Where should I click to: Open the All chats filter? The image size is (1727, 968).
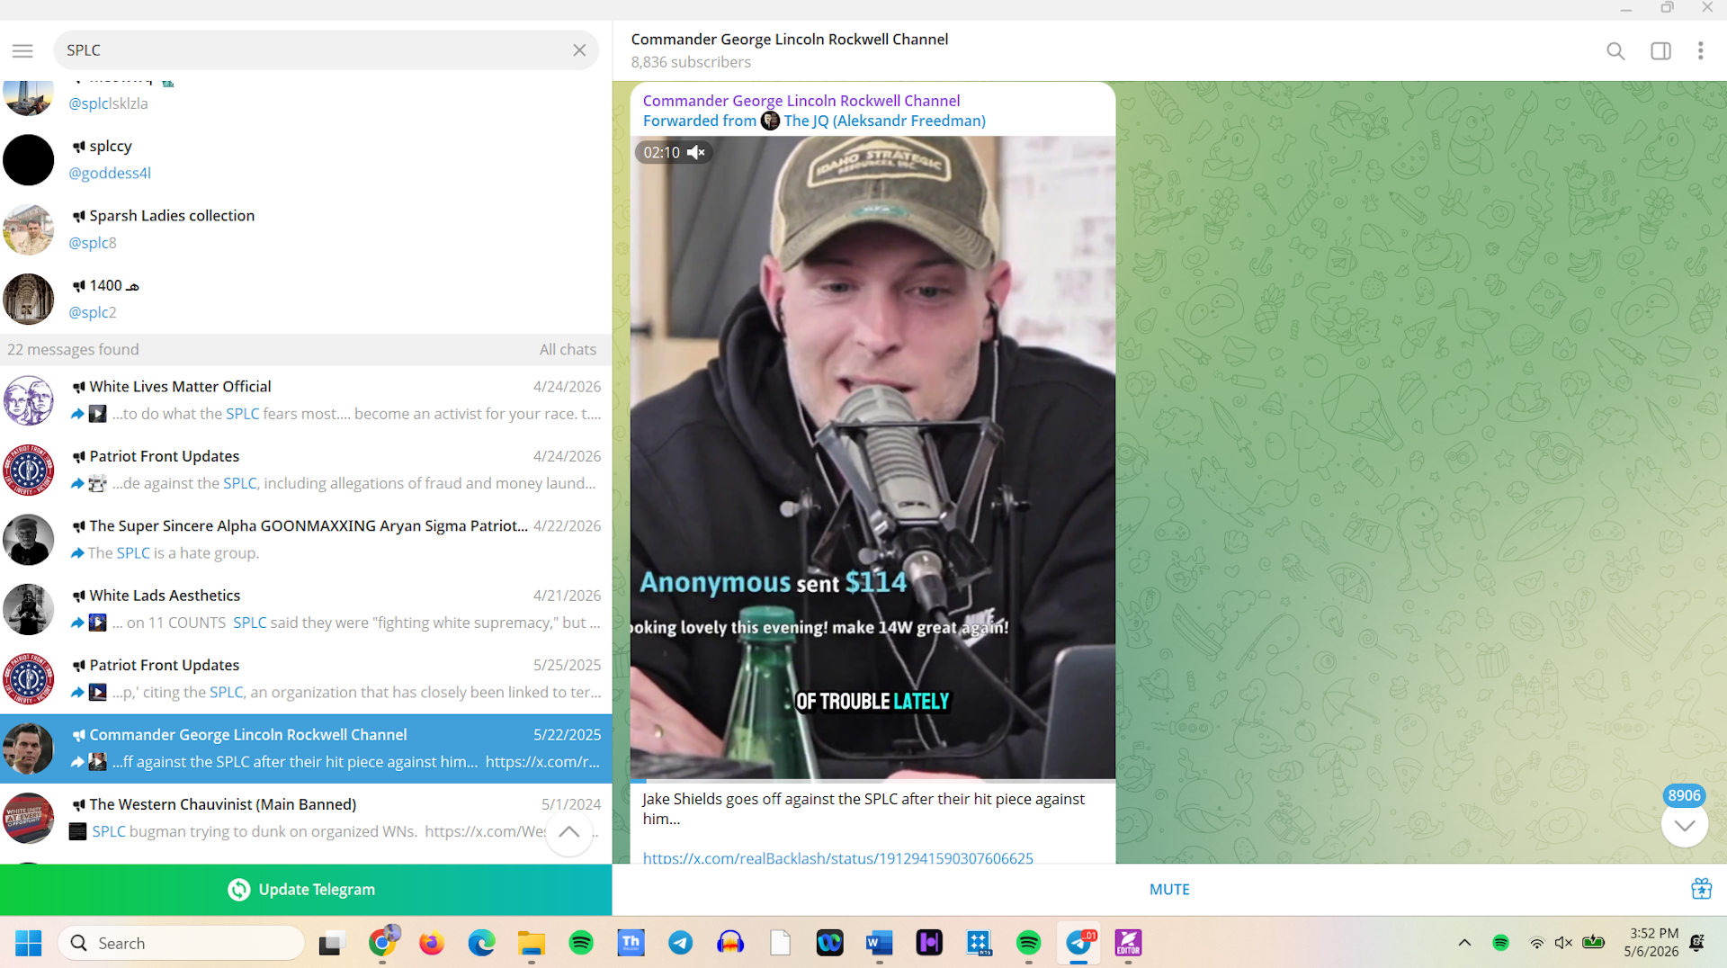click(x=568, y=350)
